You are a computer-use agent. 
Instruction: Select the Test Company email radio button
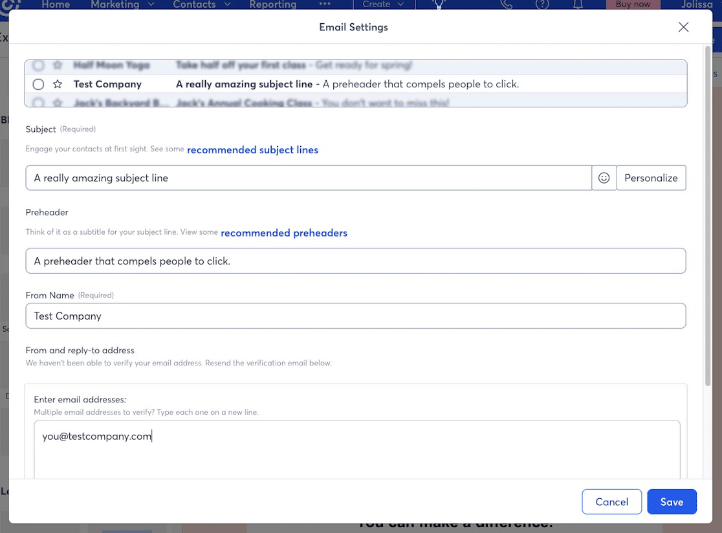coord(38,84)
